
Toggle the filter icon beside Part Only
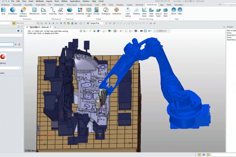pyautogui.click(x=14, y=23)
